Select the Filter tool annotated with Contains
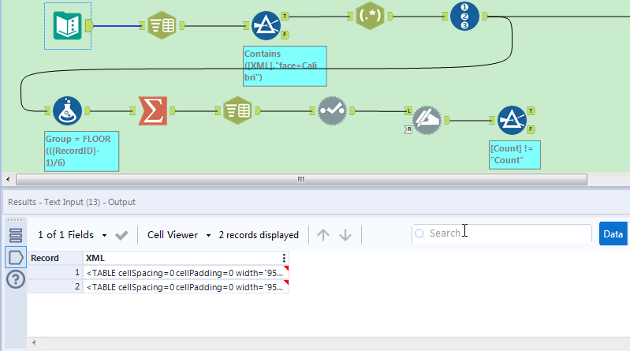The image size is (630, 351). [266, 26]
